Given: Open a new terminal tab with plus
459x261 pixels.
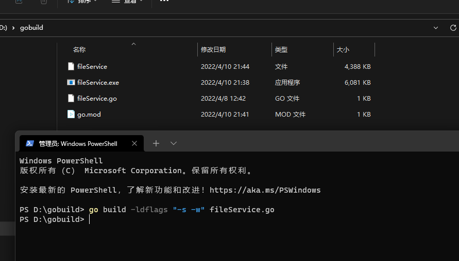Looking at the screenshot, I should pos(156,143).
